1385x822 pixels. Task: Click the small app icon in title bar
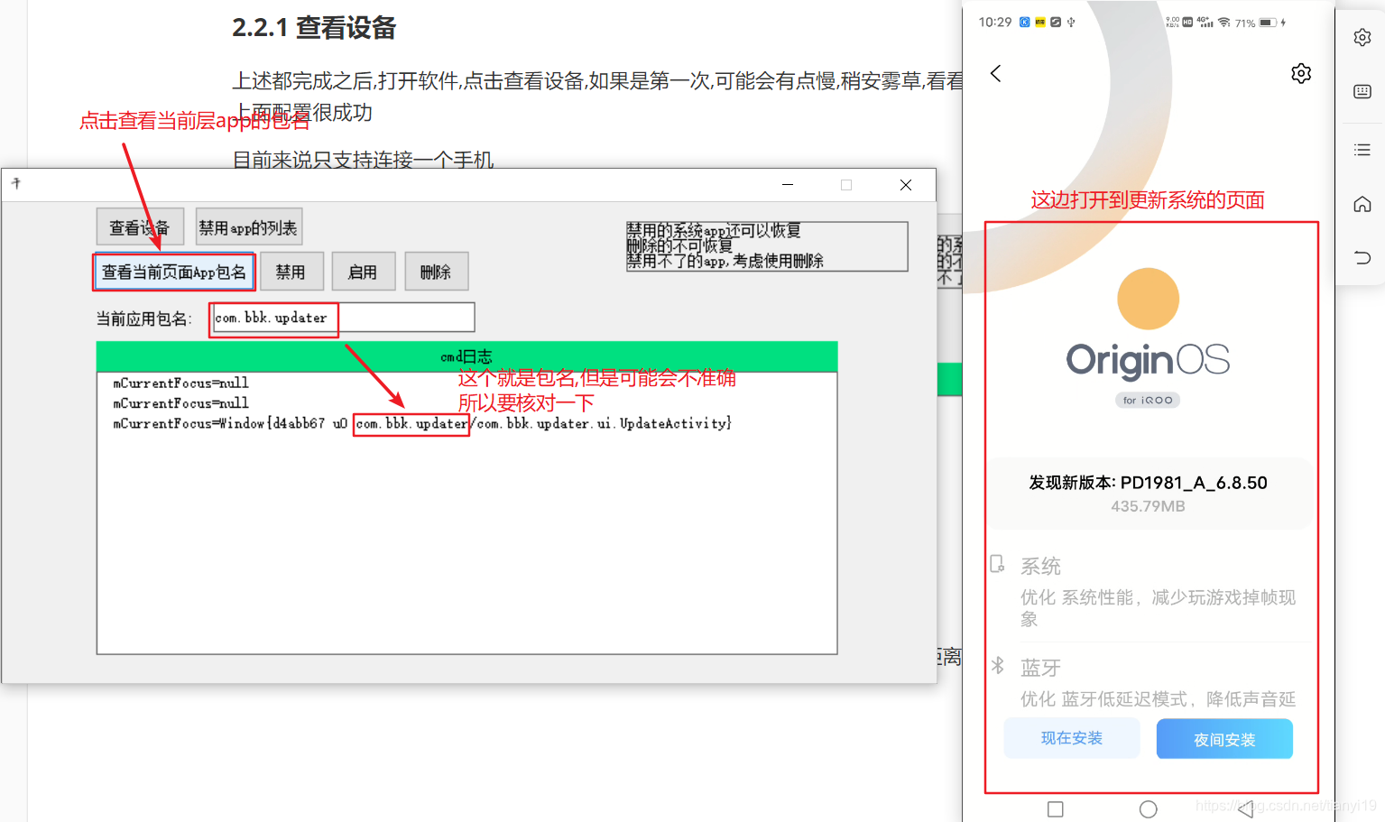pyautogui.click(x=16, y=184)
